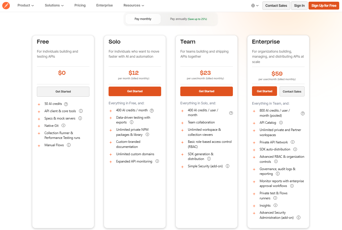Click info icon beside SDK auto-distribution
Image resolution: width=342 pixels, height=230 pixels.
click(x=295, y=149)
